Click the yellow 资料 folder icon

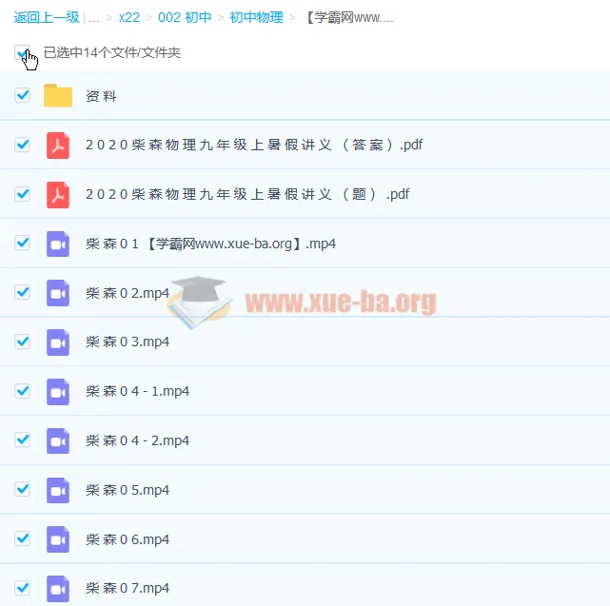(x=58, y=95)
